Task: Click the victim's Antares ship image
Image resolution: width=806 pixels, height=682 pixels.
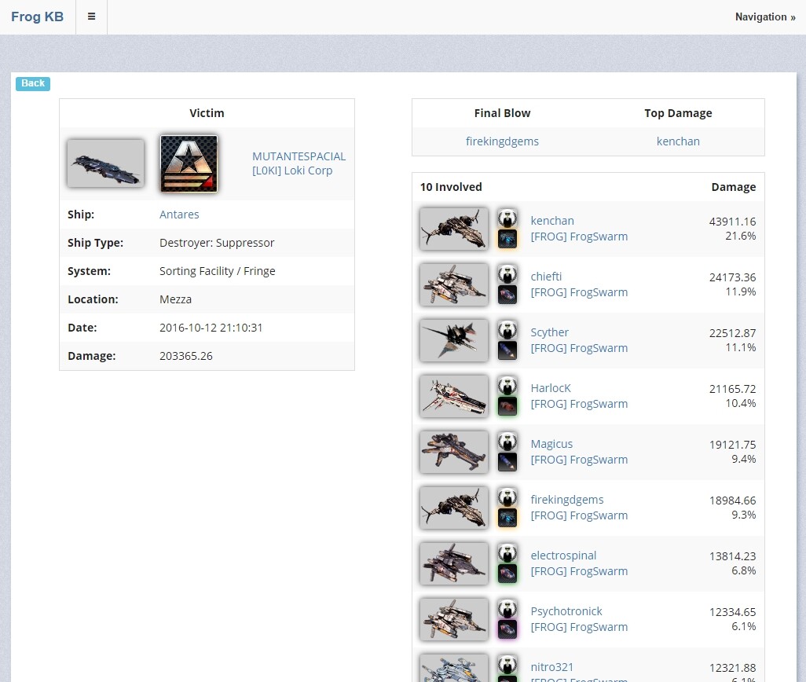Action: [105, 163]
